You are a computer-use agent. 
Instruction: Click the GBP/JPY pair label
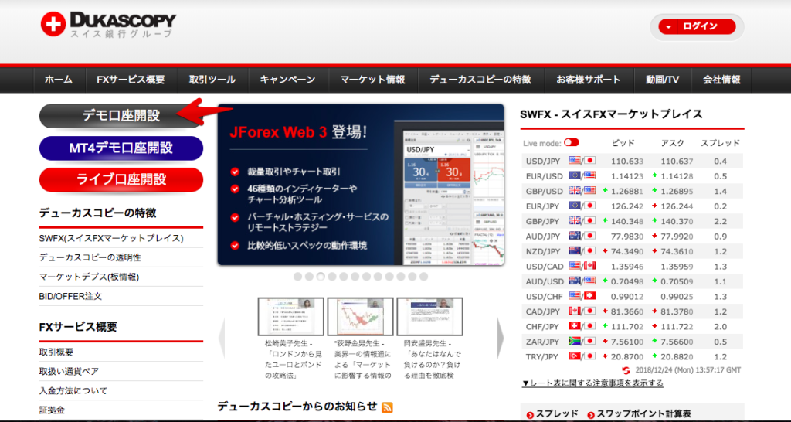click(542, 221)
